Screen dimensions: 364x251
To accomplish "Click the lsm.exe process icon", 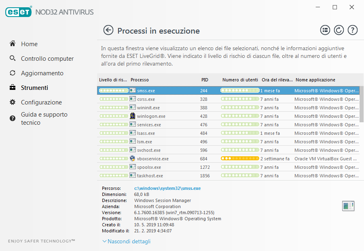I will [x=133, y=141].
